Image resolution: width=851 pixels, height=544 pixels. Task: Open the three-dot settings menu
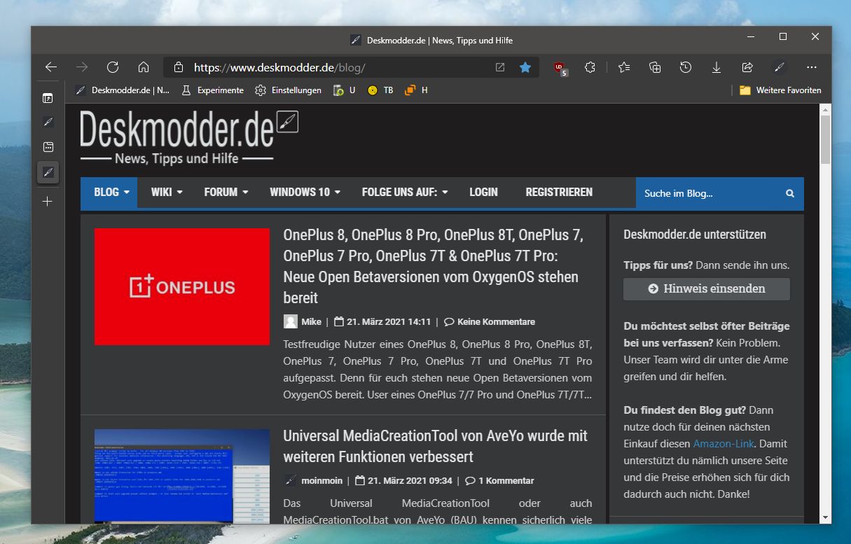(x=812, y=67)
